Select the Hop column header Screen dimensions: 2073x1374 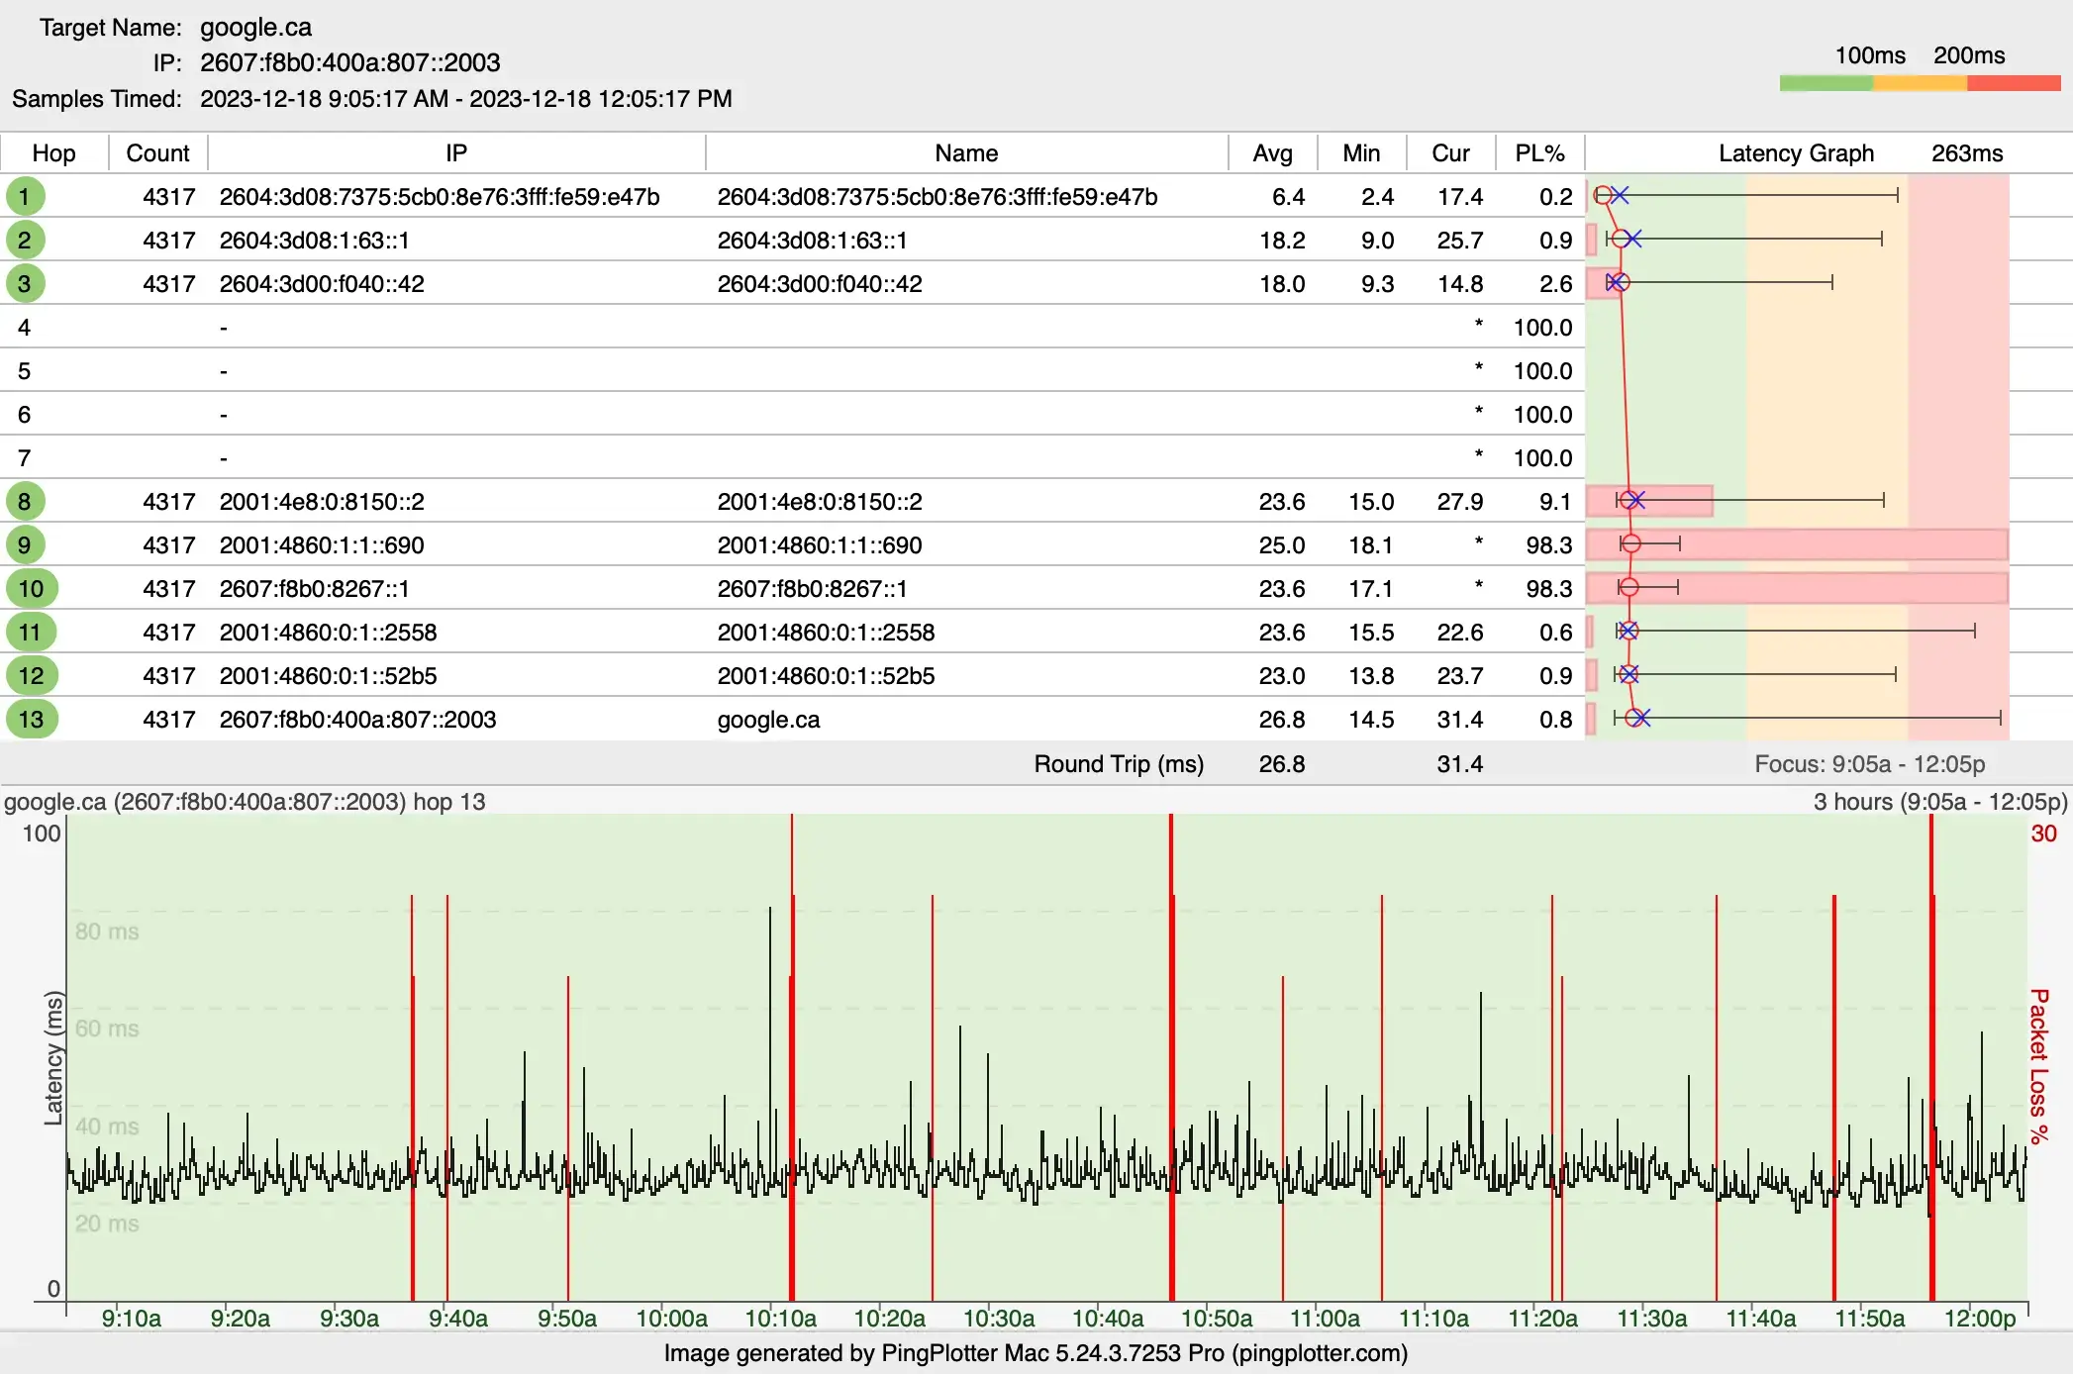(x=53, y=153)
